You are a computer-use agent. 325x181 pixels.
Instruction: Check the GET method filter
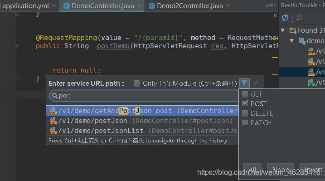click(245, 94)
